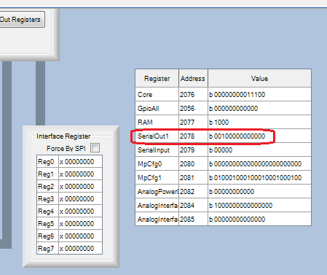Select the Reg2 value field
Image resolution: width=327 pixels, height=275 pixels.
point(80,187)
